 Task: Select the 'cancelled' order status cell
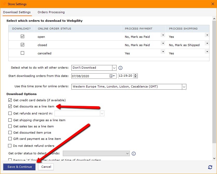coord(78,53)
